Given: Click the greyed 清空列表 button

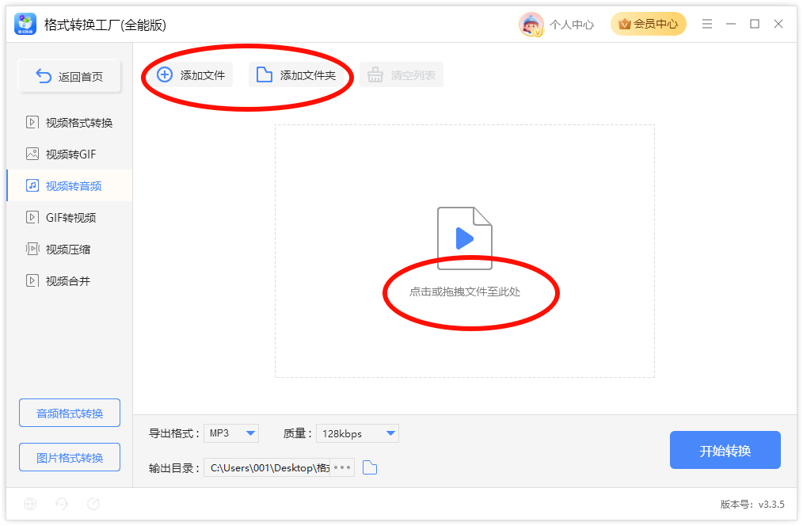Looking at the screenshot, I should pyautogui.click(x=401, y=74).
